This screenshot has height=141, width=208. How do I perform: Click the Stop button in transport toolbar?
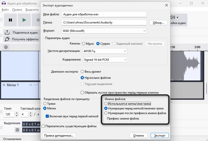coord(38,20)
